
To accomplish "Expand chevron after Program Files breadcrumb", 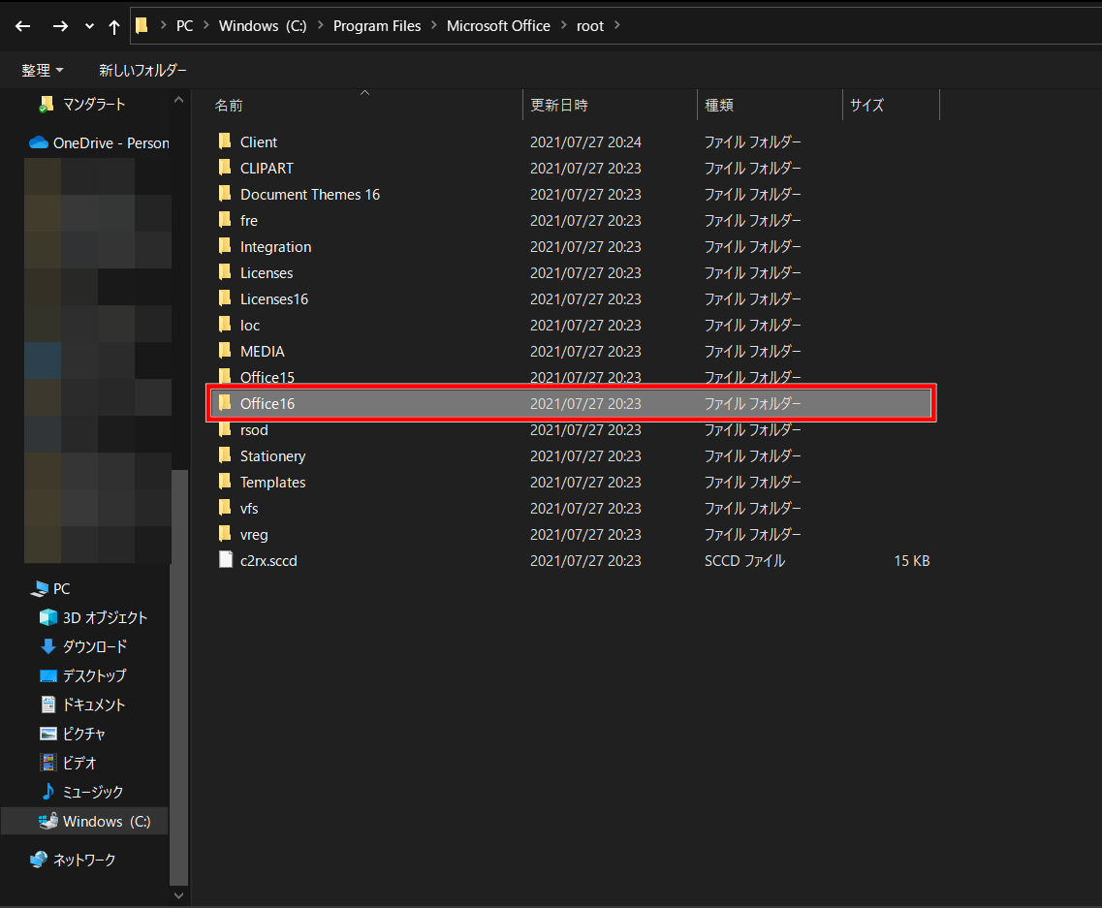I will [433, 25].
